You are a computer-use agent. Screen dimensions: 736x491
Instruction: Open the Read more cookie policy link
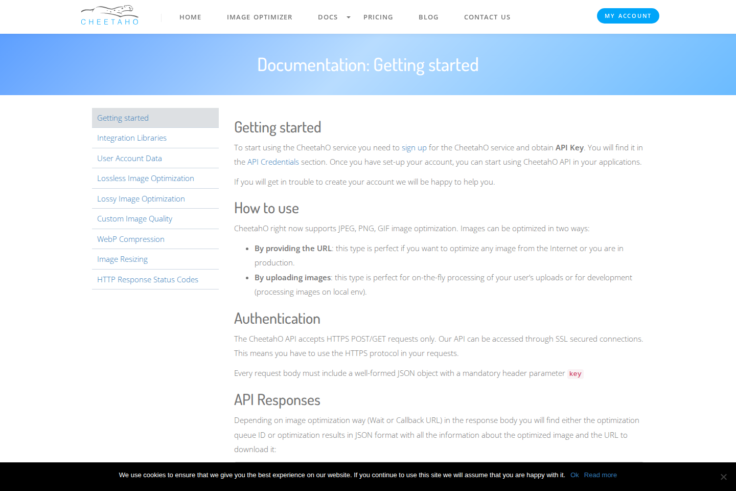point(600,475)
